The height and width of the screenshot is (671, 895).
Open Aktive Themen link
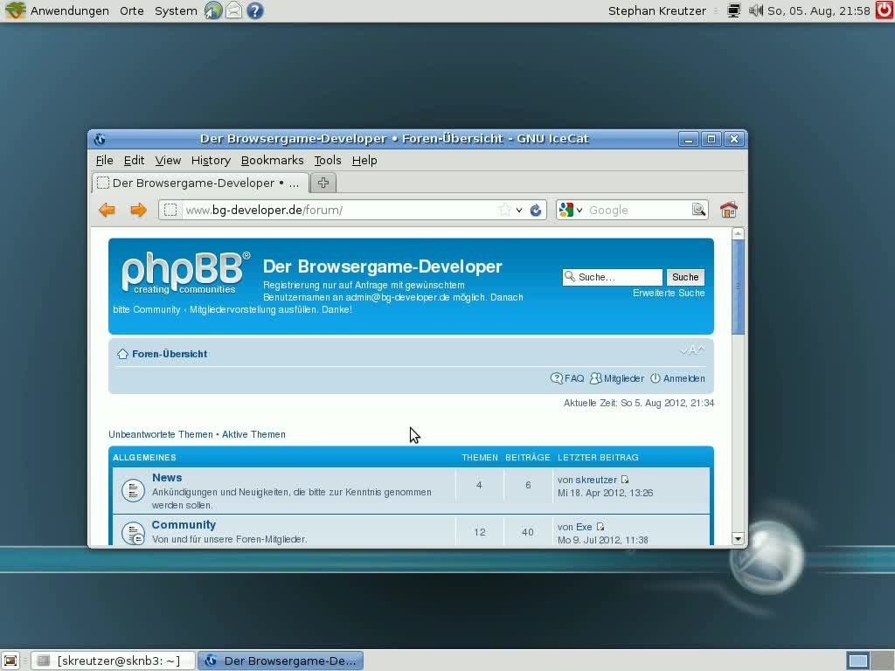[x=253, y=434]
